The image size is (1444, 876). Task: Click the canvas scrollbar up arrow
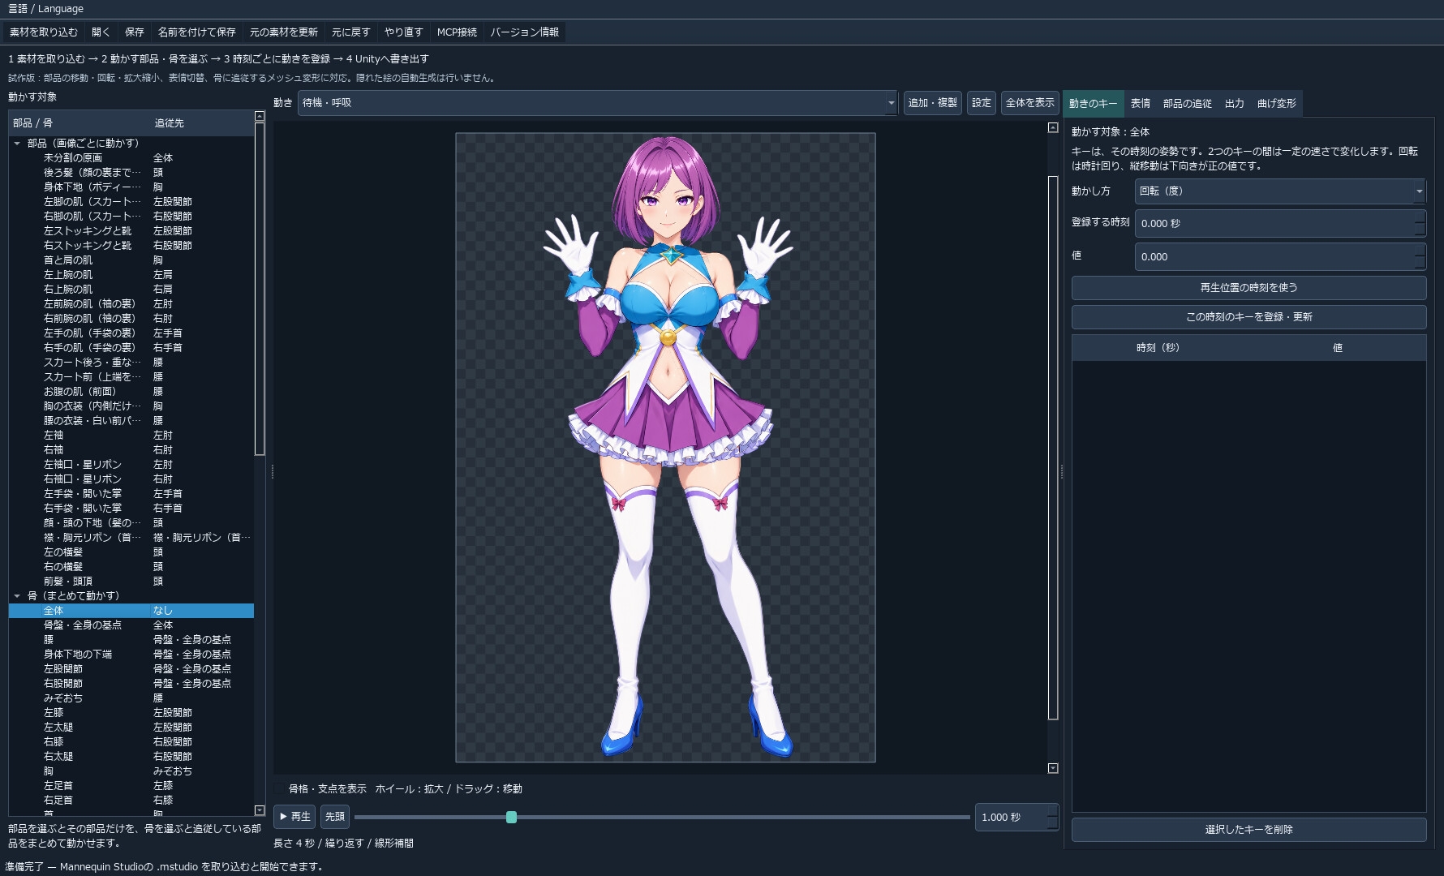point(1053,127)
